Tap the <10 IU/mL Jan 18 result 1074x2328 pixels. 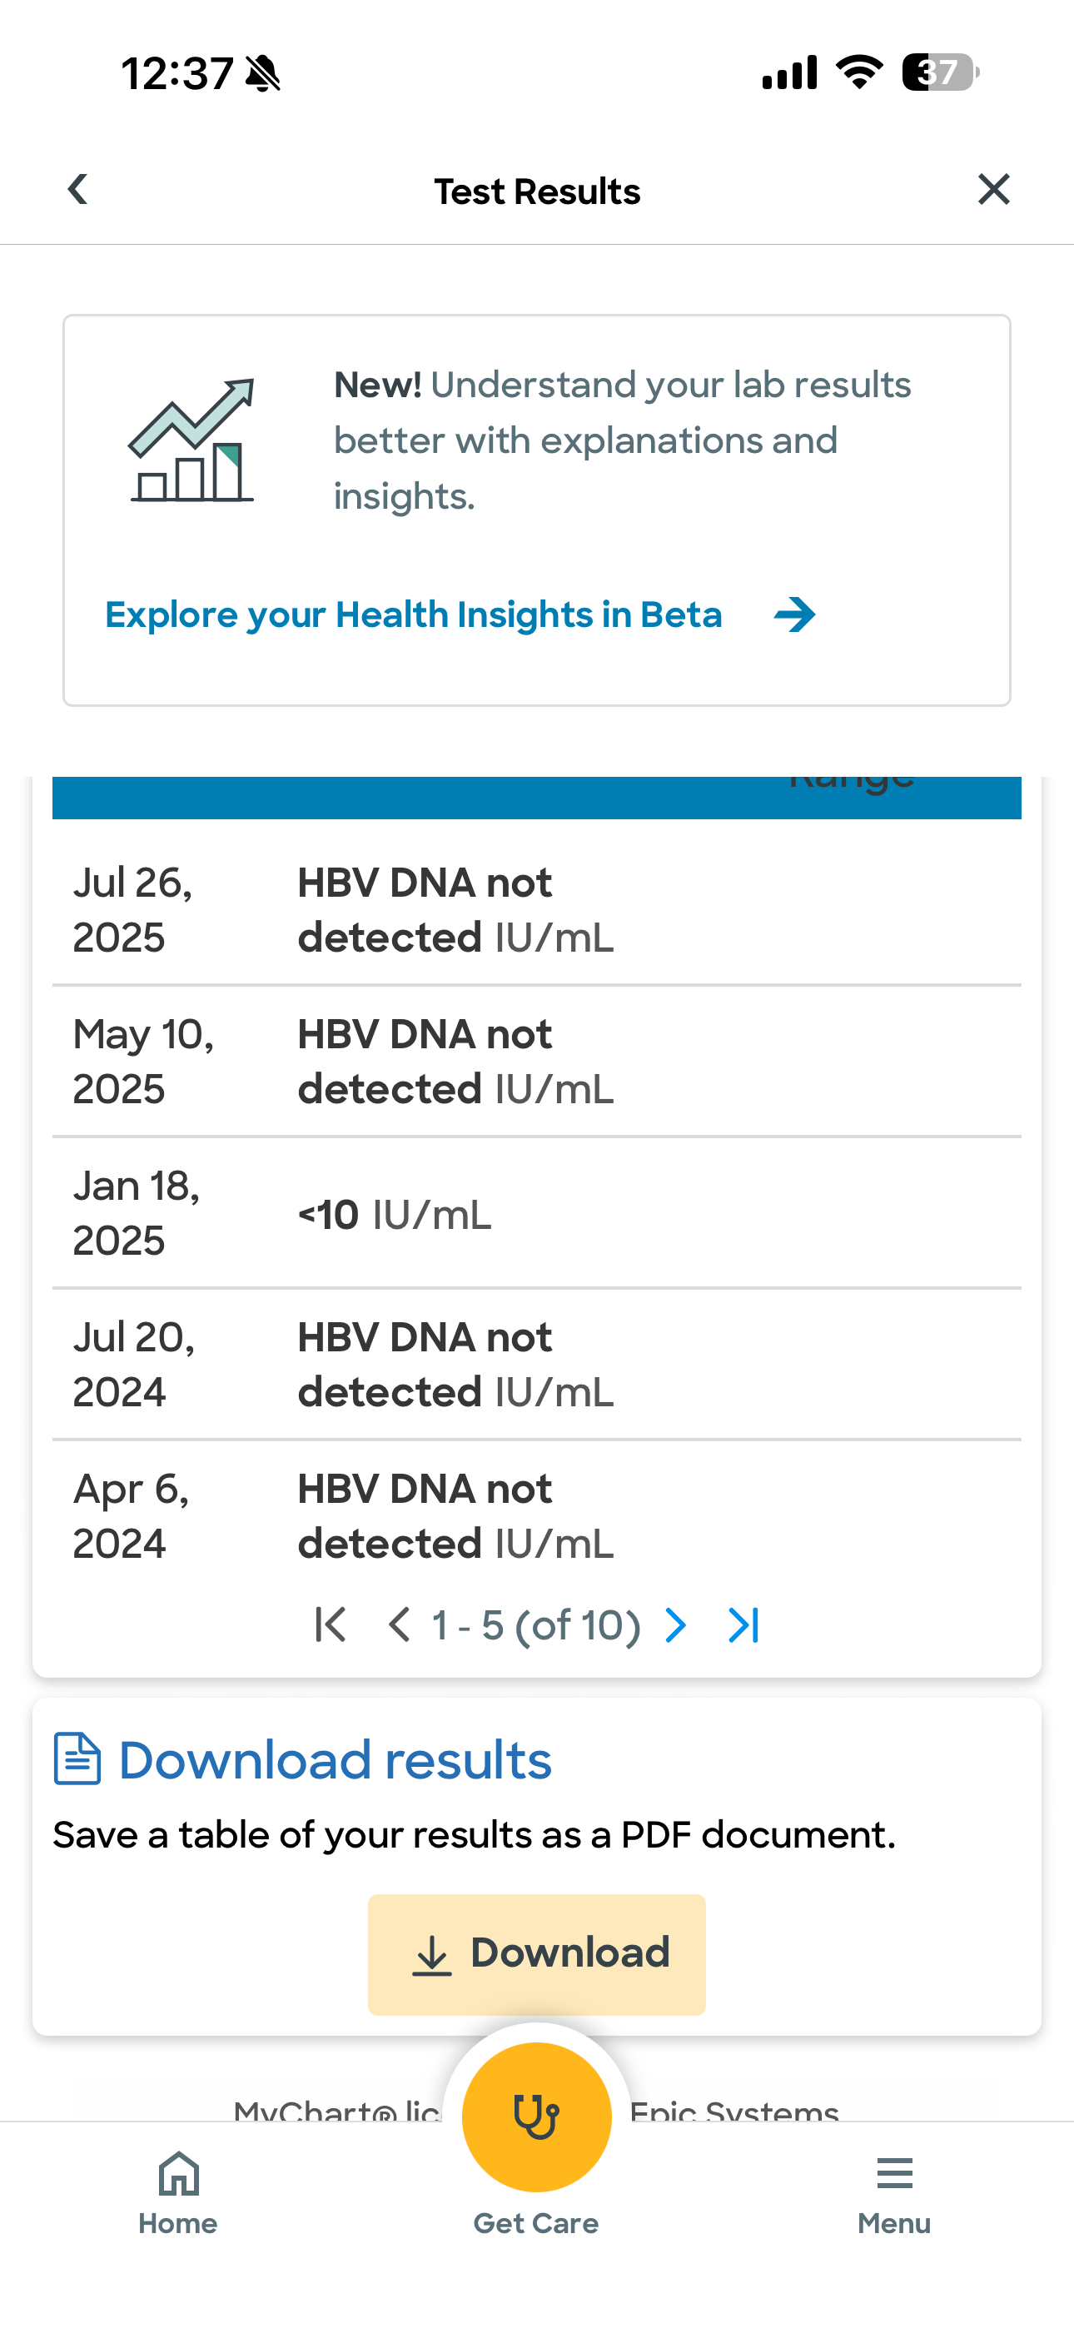tap(395, 1215)
